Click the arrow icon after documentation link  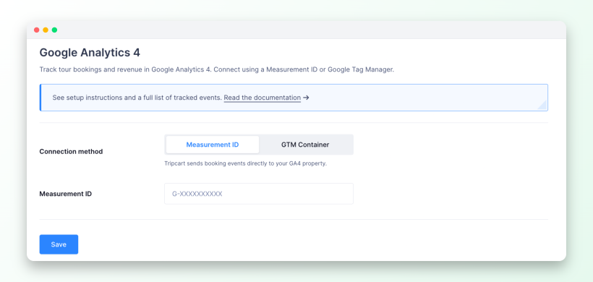pyautogui.click(x=306, y=98)
